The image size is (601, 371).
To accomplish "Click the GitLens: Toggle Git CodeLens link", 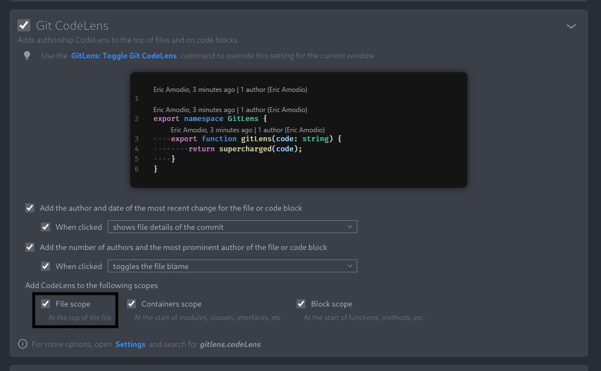I will click(x=123, y=55).
